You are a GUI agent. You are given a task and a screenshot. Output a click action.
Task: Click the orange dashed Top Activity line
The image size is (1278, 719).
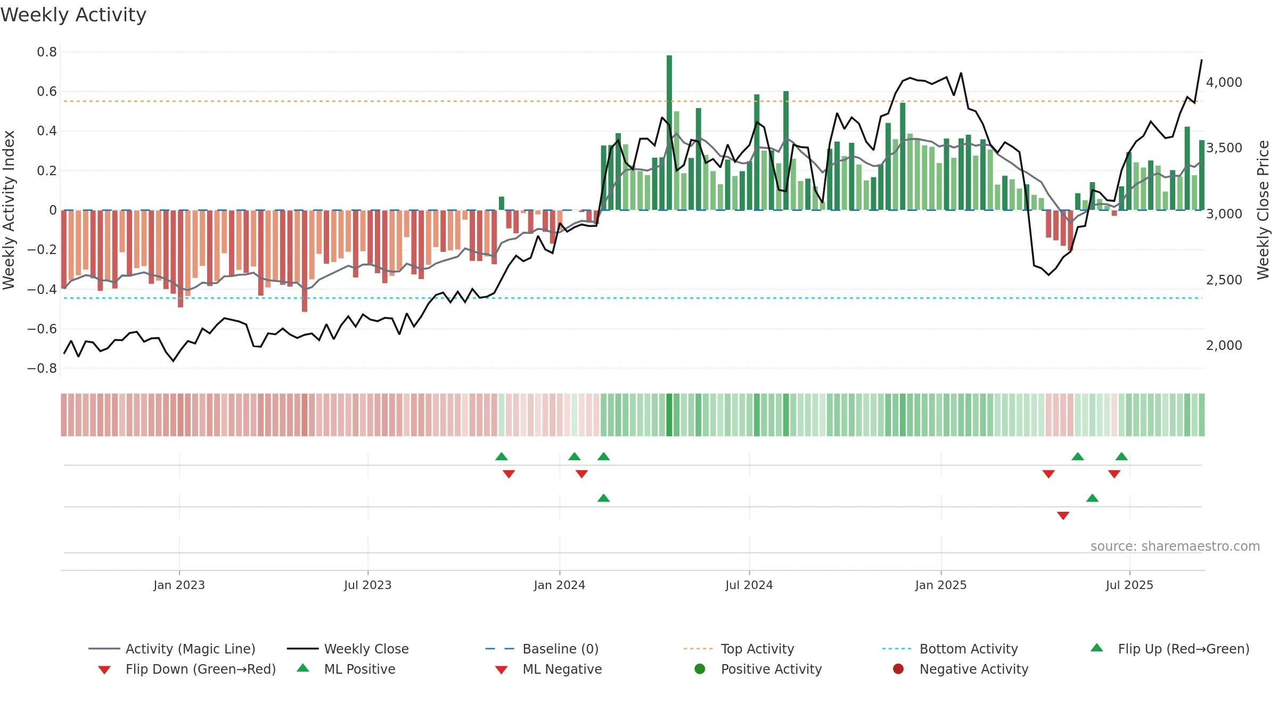tap(633, 101)
